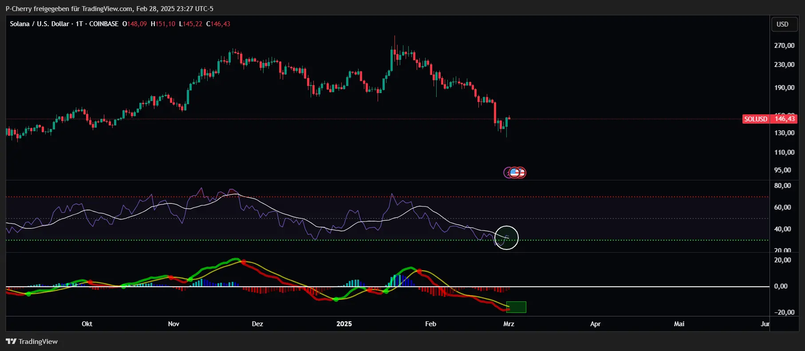Open the USD currency selector

[782, 24]
